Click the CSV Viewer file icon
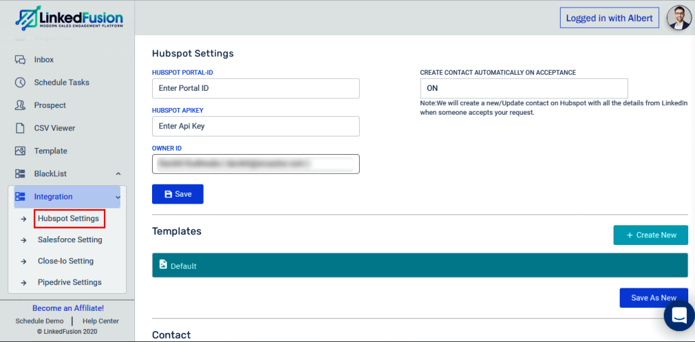The width and height of the screenshot is (695, 342). point(20,128)
